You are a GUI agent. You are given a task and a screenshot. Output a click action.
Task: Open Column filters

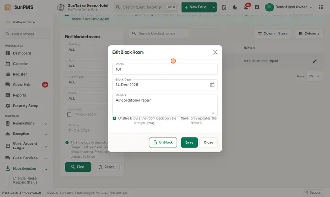click(x=272, y=33)
